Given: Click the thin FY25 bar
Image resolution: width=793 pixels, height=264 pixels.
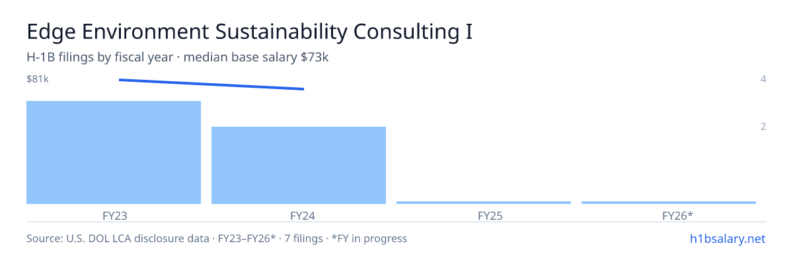Looking at the screenshot, I should (484, 203).
